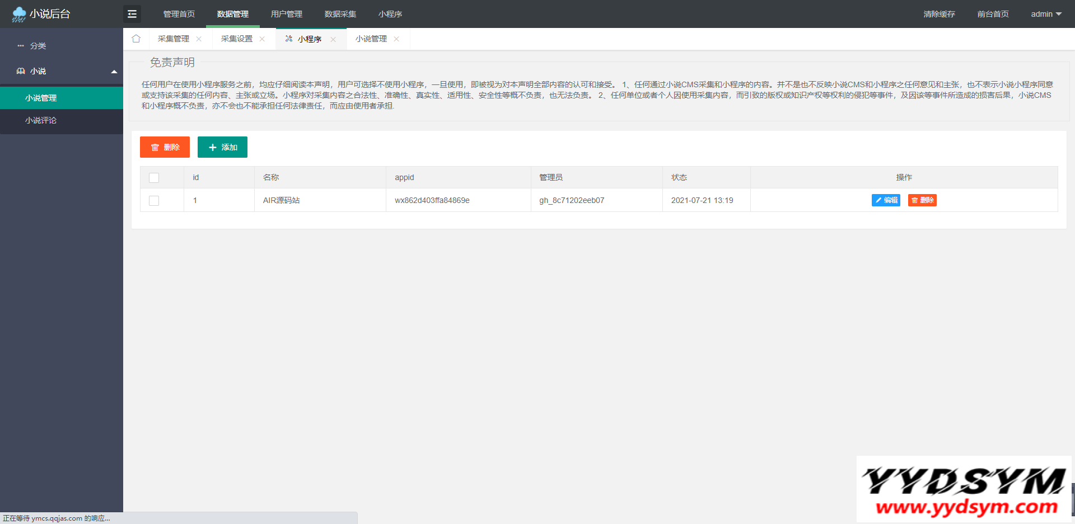1075x524 pixels.
Task: Close the 采集设置 tab
Action: [262, 39]
